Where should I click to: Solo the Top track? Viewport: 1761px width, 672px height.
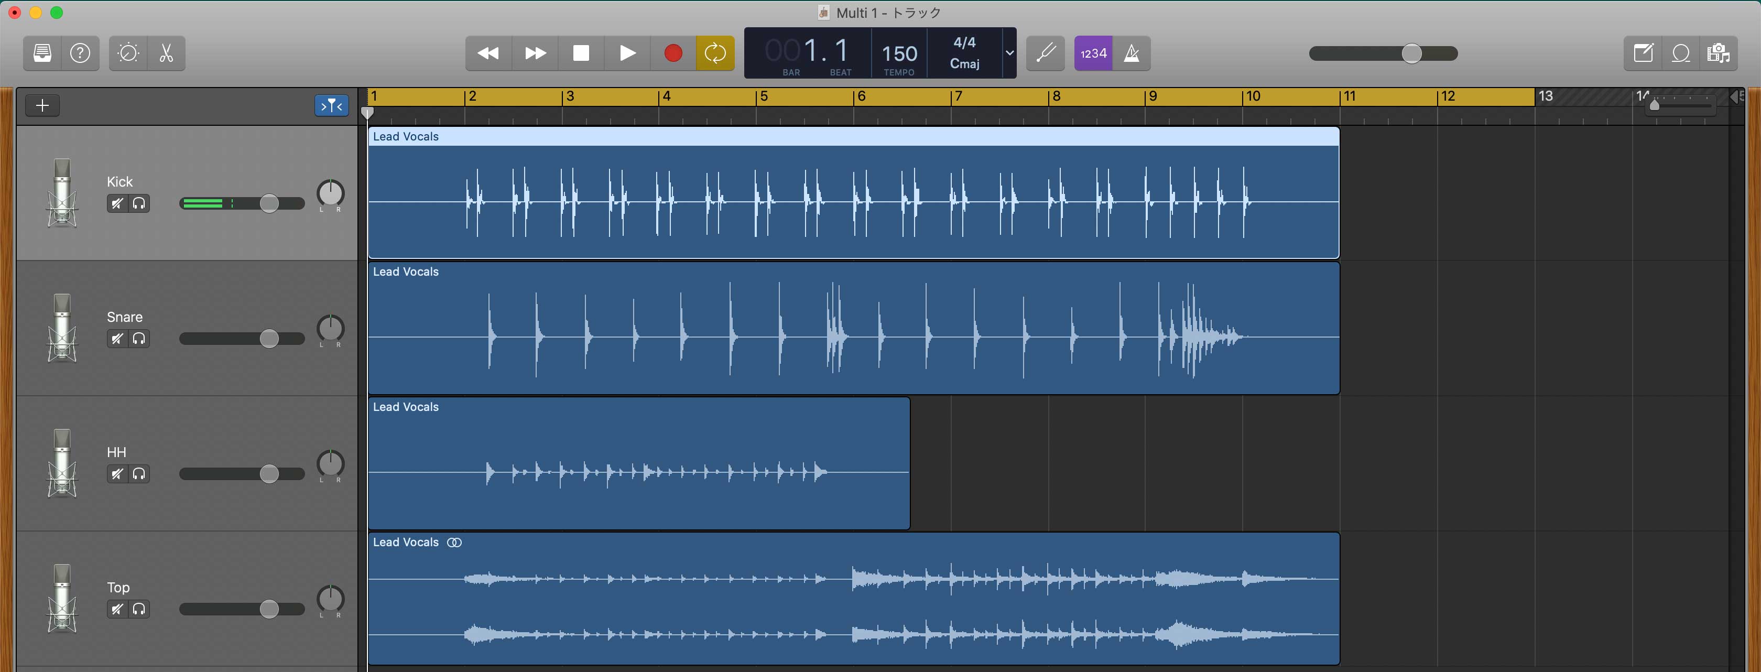139,609
